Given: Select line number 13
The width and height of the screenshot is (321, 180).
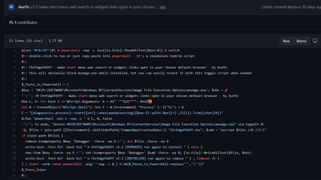Looking at the screenshot, I should [14, 118].
